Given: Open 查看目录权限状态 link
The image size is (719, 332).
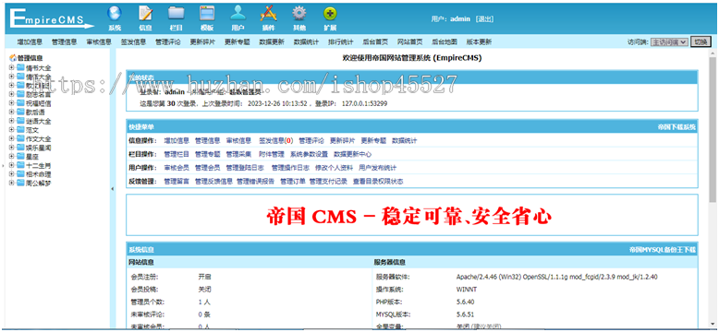Looking at the screenshot, I should (378, 182).
